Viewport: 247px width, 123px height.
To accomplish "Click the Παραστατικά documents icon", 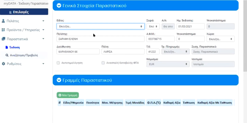I will coord(3,39).
